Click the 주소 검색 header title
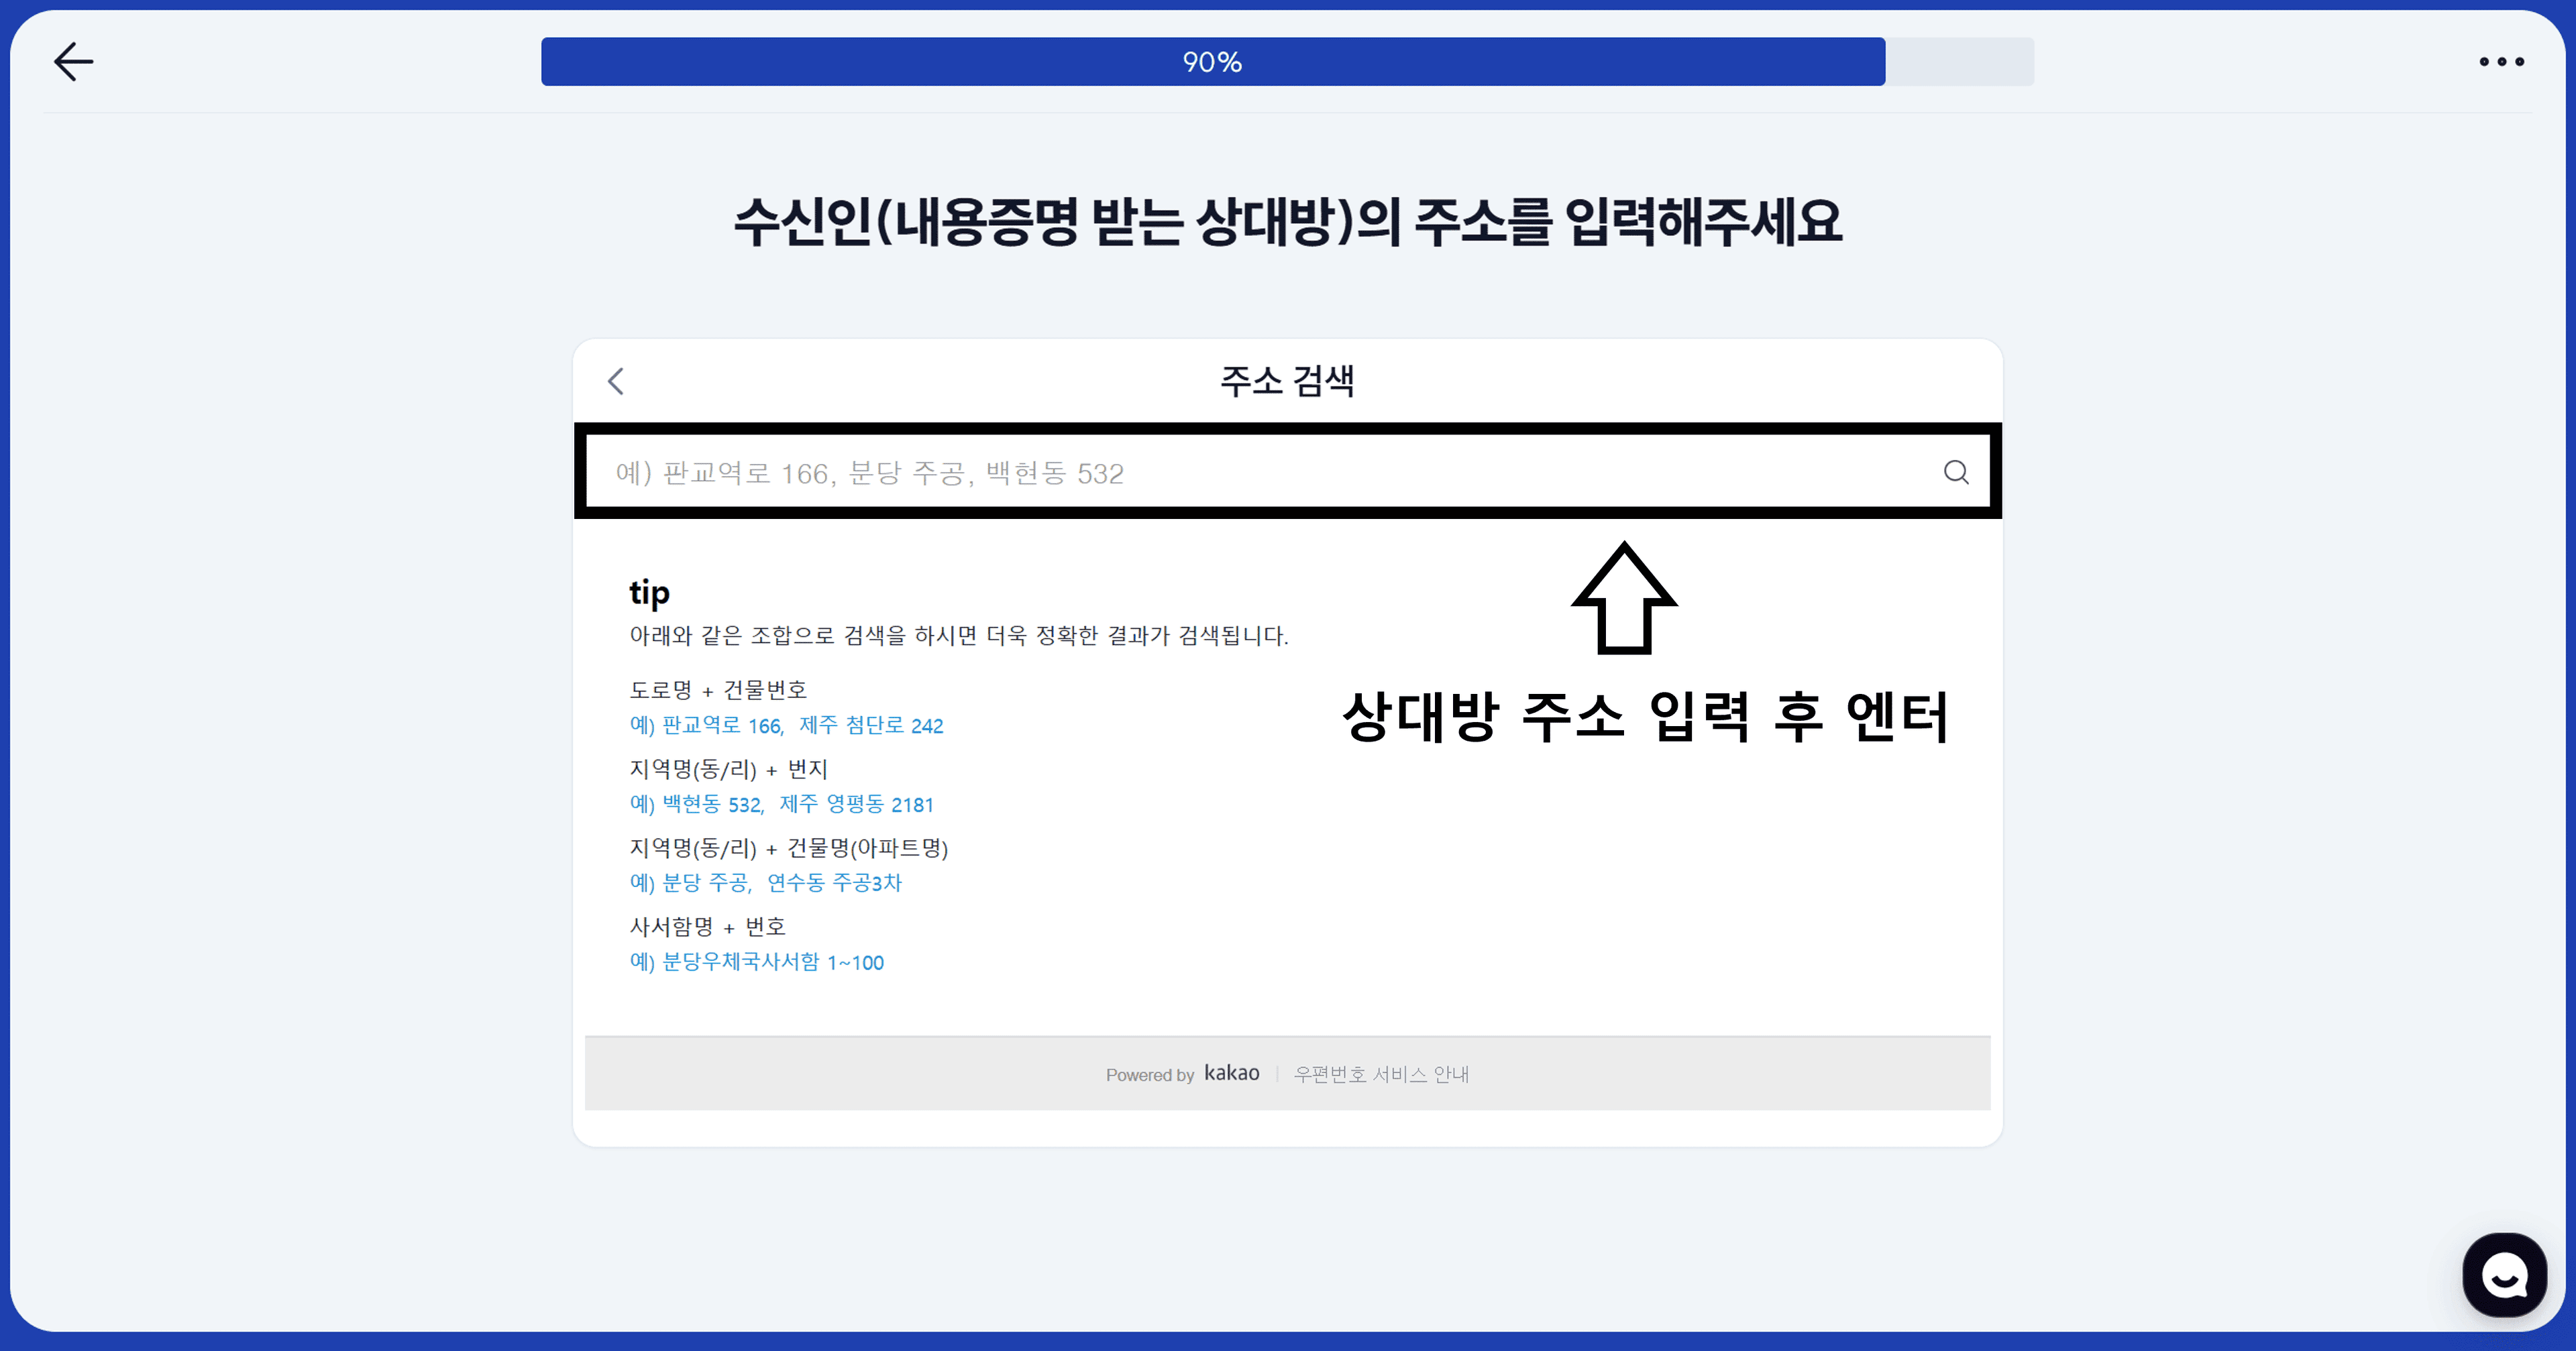This screenshot has height=1351, width=2576. click(1287, 381)
